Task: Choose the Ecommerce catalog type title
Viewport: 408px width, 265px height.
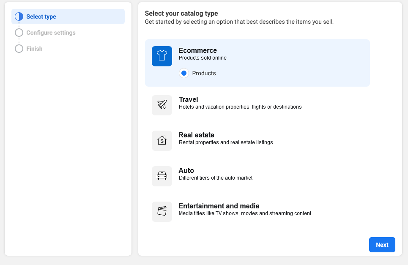Action: (x=198, y=50)
